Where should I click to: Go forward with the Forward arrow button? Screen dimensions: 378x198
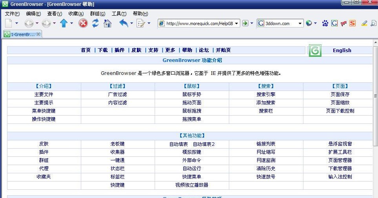click(x=46, y=24)
